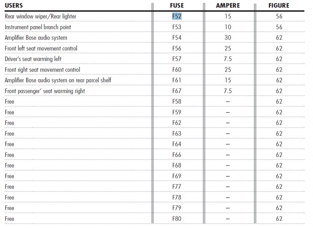Screen dimensions: 313x228
Task: Click the highlighted F52 fuse cell
Action: tap(177, 16)
